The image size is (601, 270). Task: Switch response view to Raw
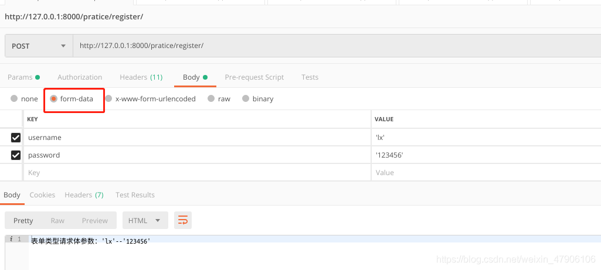57,221
